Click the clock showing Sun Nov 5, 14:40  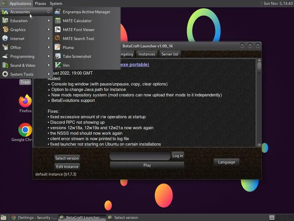pyautogui.click(x=278, y=3)
